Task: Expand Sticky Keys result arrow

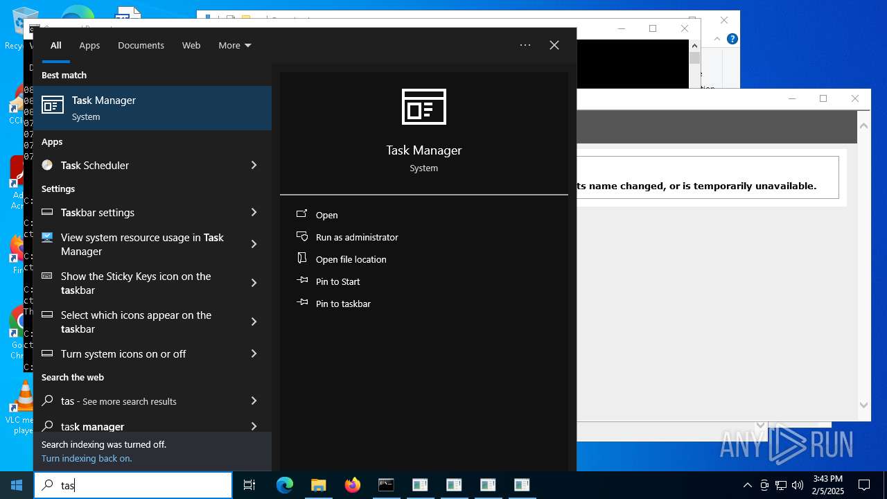Action: [x=254, y=283]
